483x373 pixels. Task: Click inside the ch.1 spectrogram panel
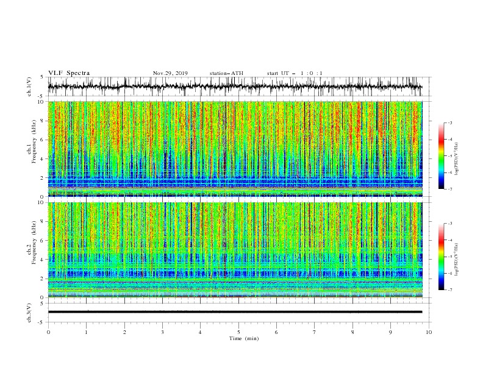(235, 149)
